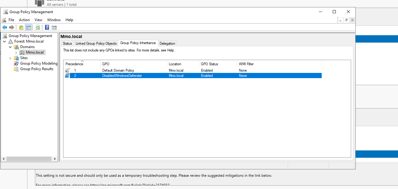Image resolution: width=398 pixels, height=189 pixels.
Task: Click All servers text in Server Manager behind
Action: [x=55, y=5]
